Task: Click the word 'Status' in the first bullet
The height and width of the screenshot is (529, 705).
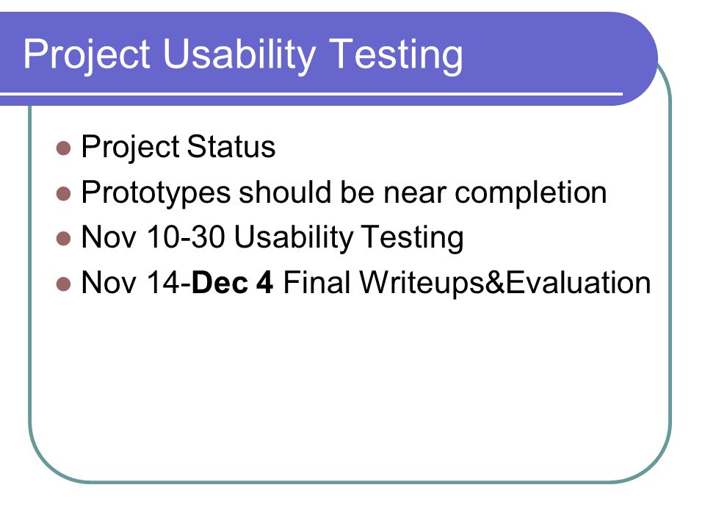Action: pos(231,147)
